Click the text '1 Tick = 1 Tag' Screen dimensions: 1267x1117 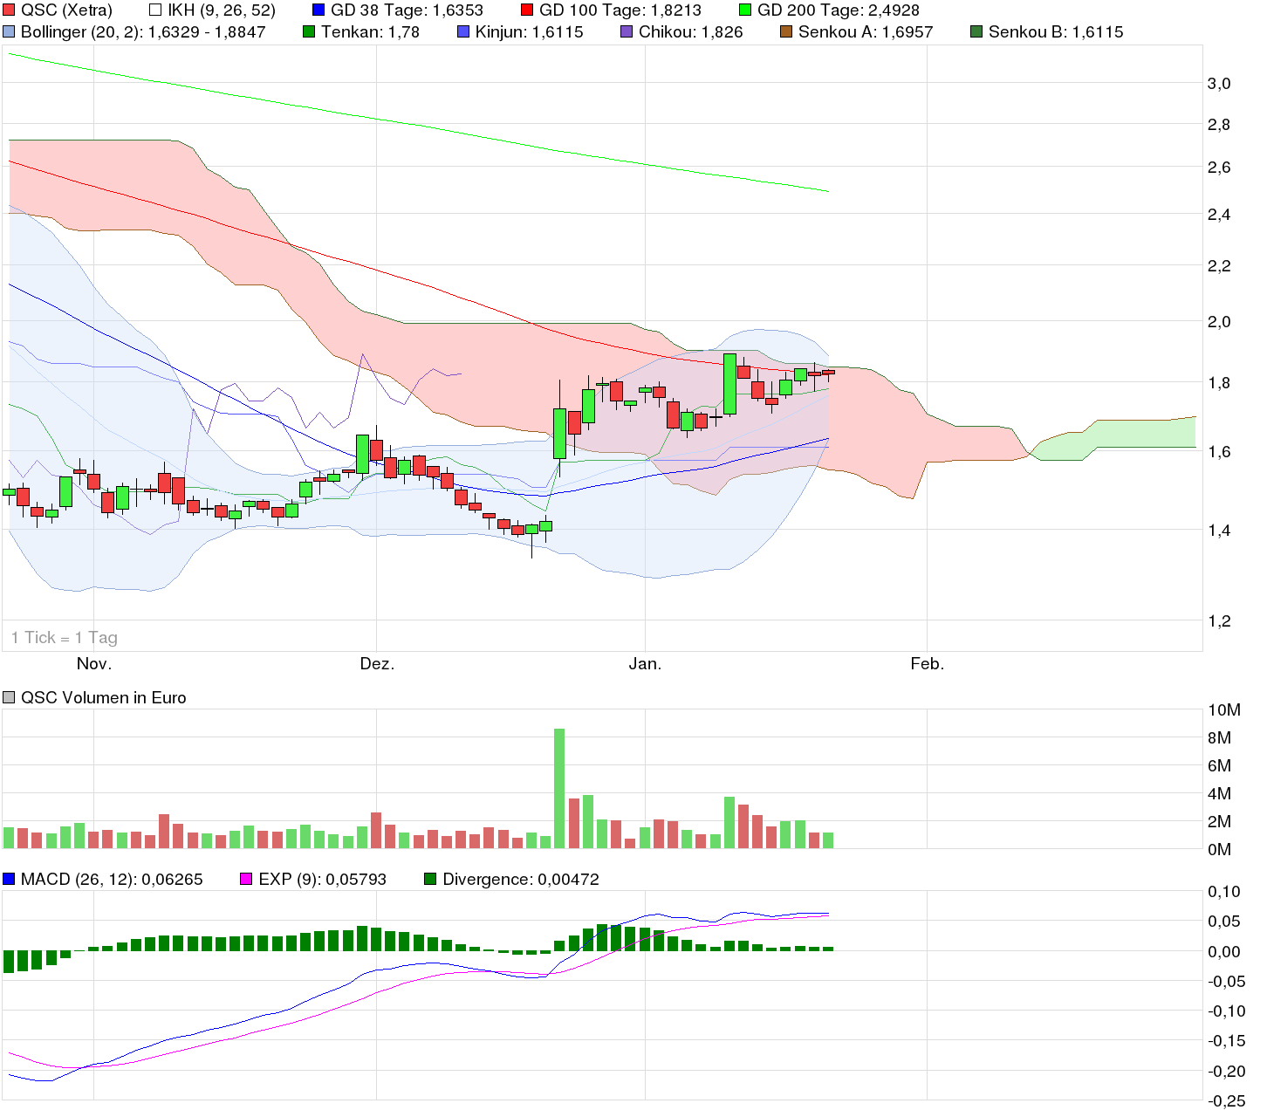[x=65, y=638]
